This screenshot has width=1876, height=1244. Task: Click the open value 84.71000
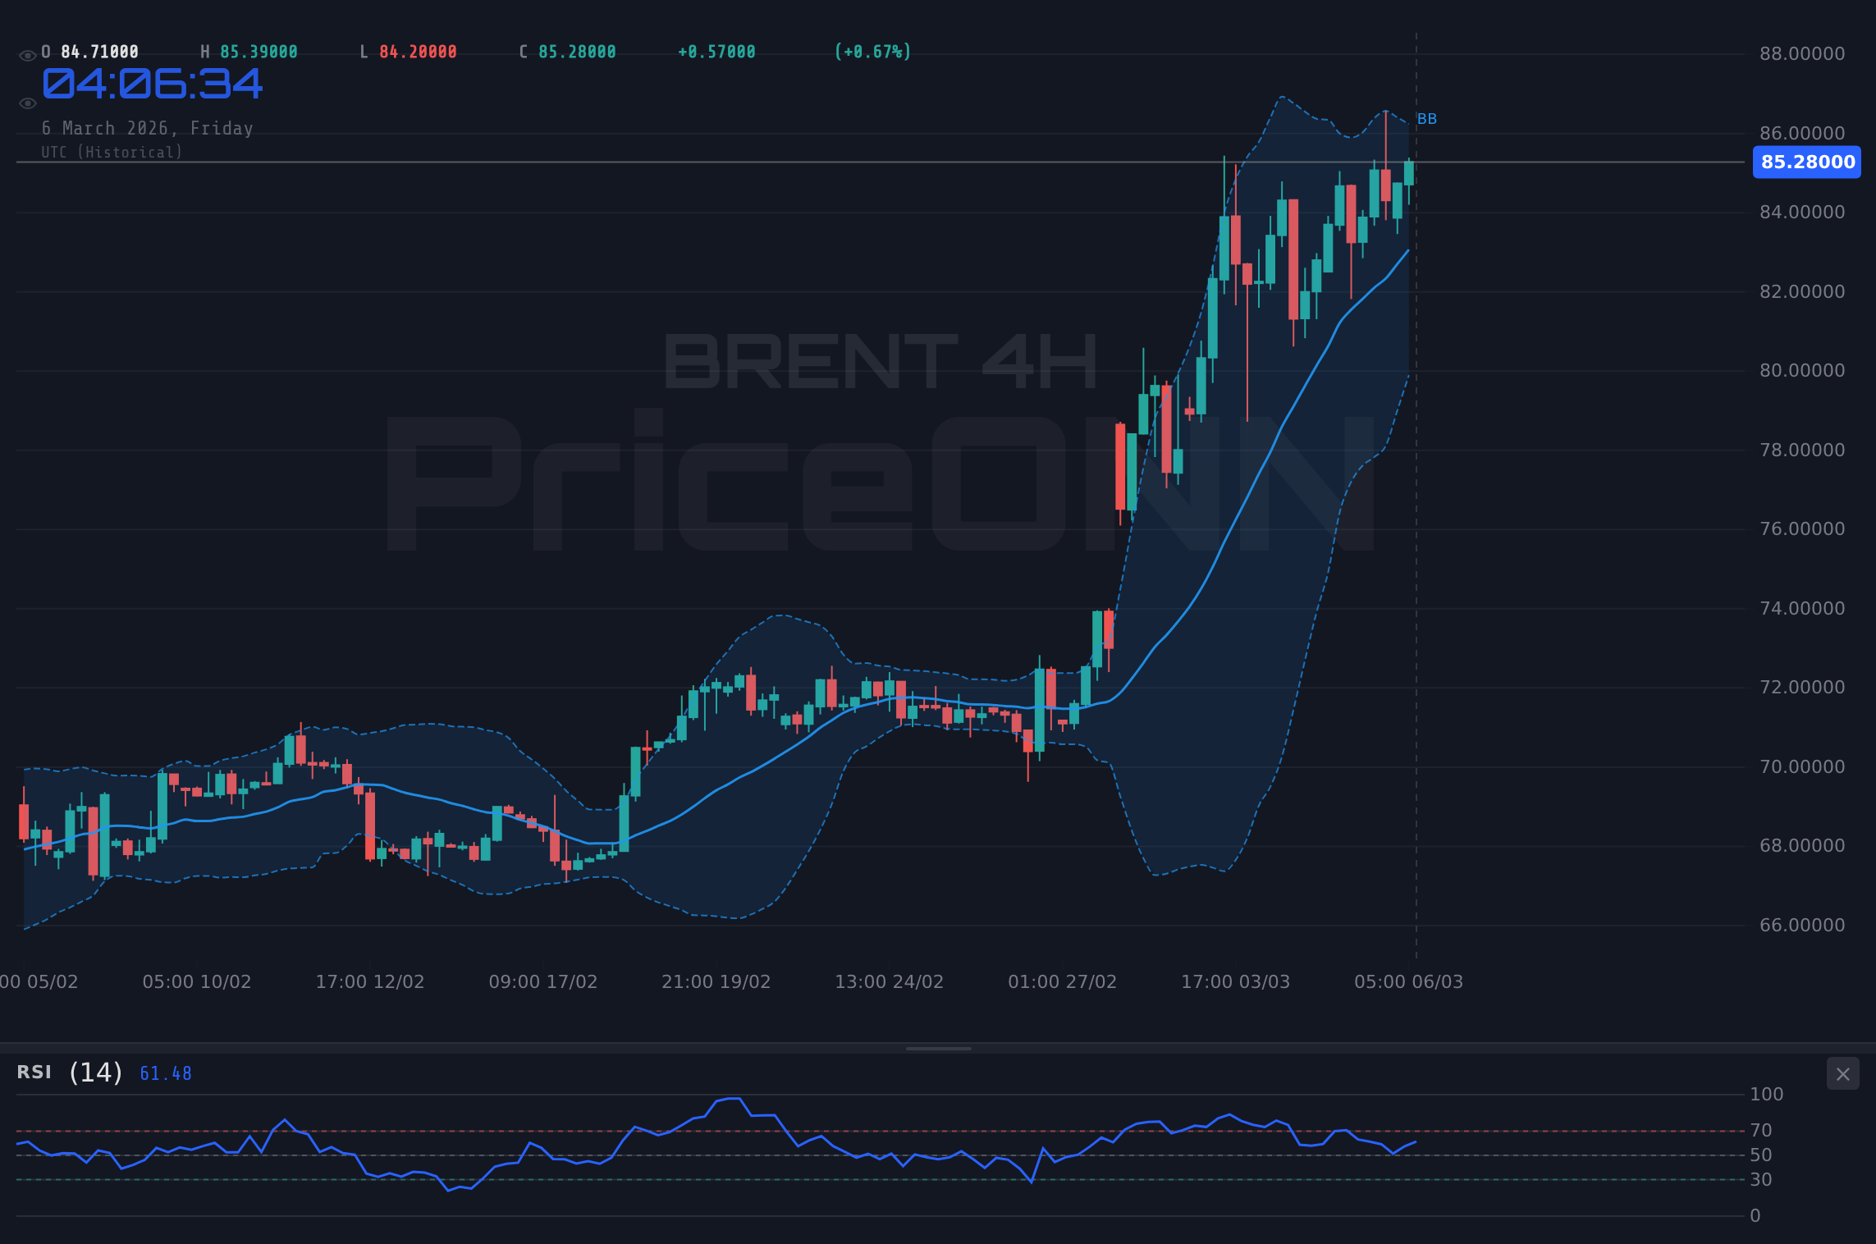[x=100, y=52]
